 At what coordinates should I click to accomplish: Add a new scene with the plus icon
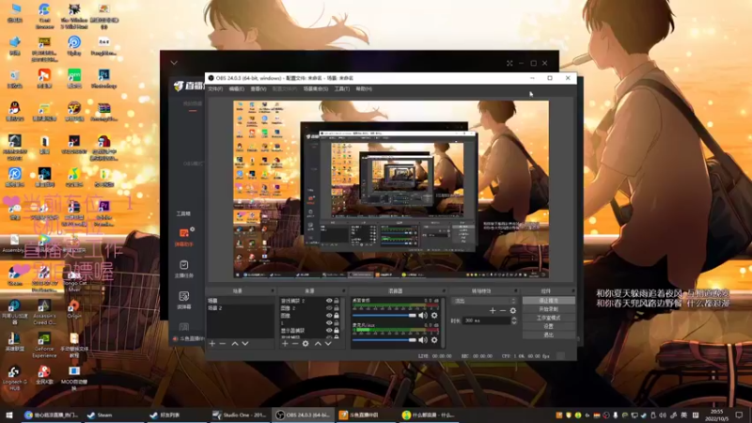212,343
